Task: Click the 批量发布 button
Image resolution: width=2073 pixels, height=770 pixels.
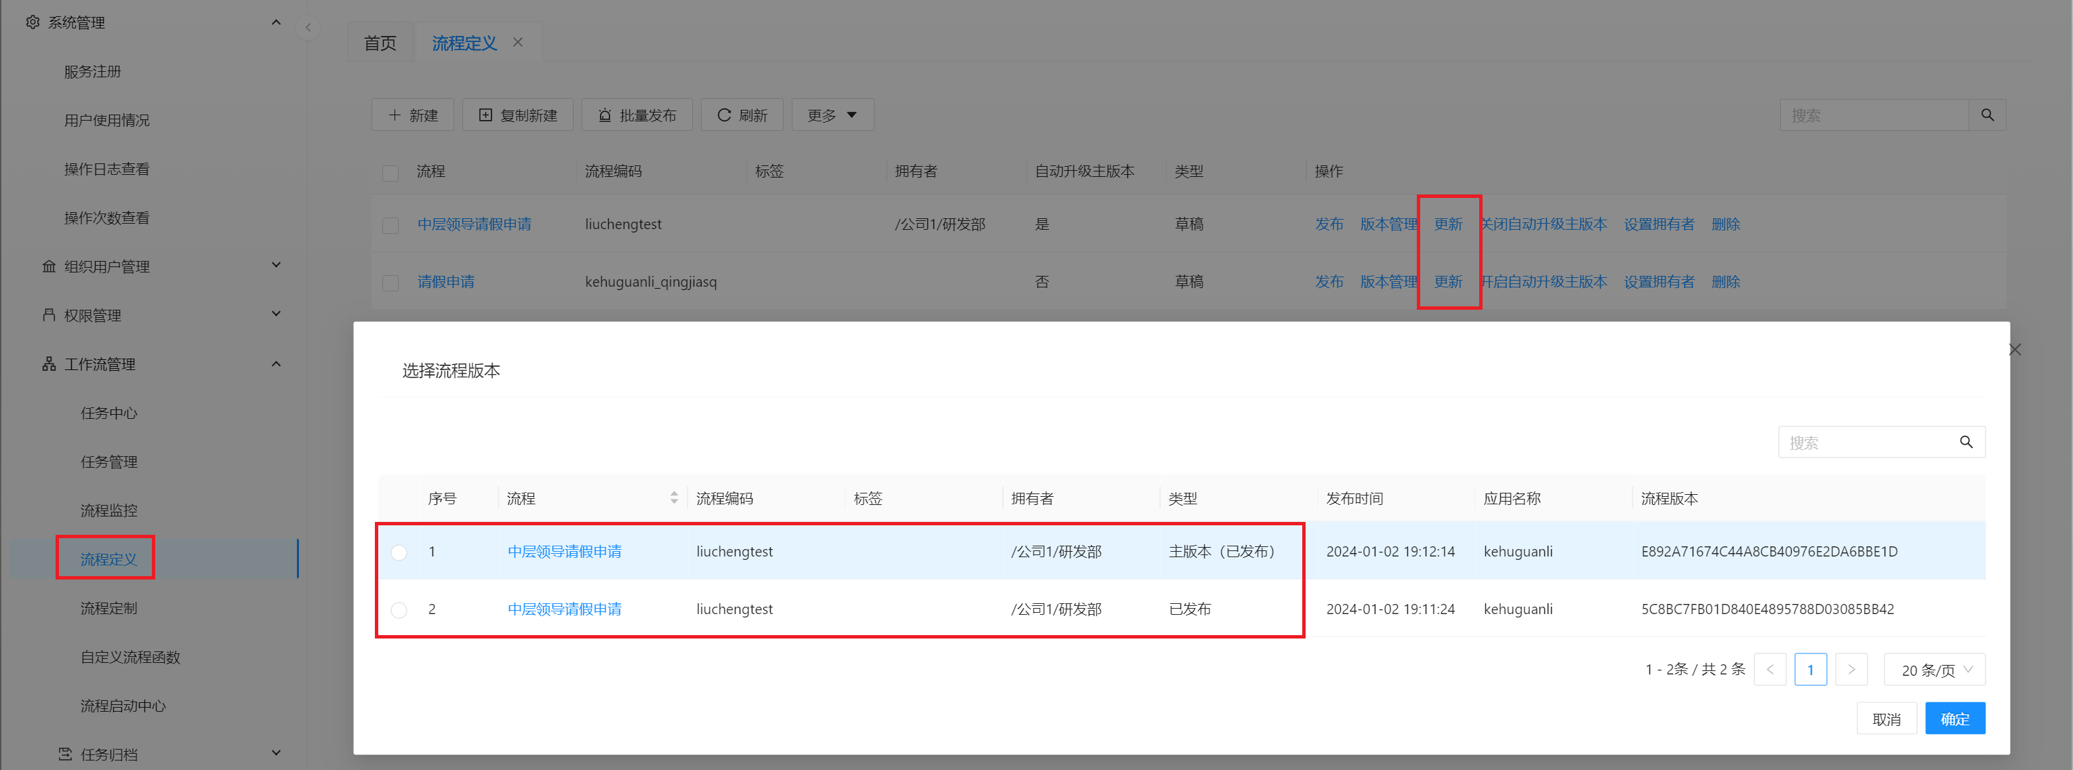Action: (637, 115)
